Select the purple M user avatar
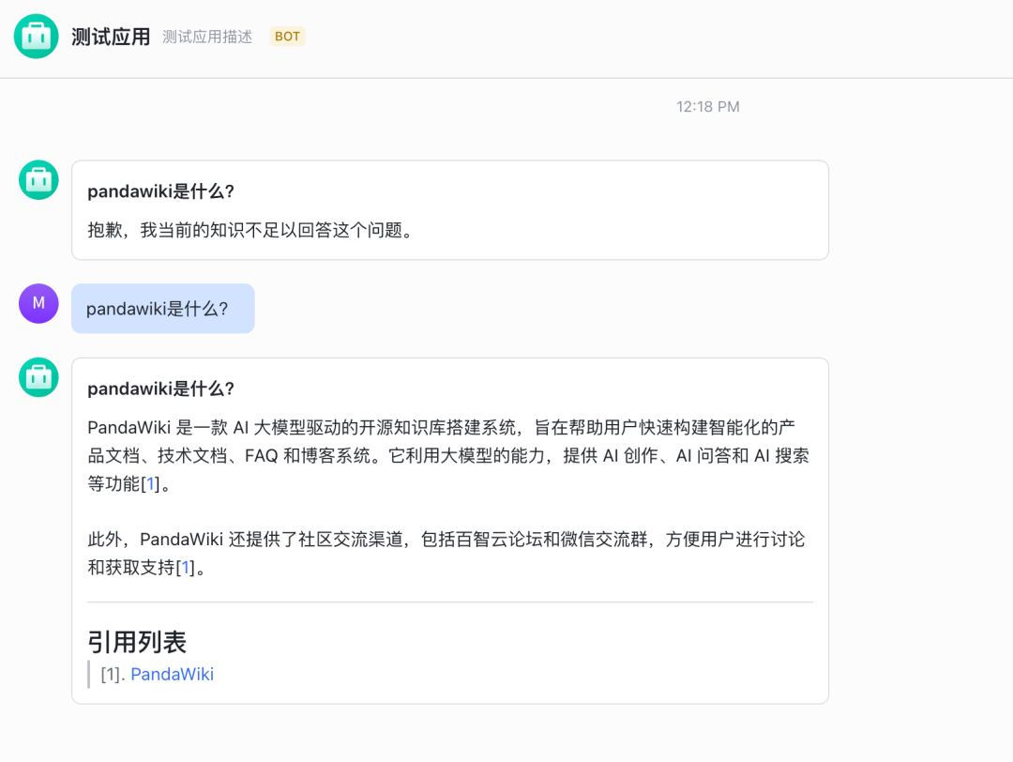The height and width of the screenshot is (762, 1013). click(x=38, y=303)
